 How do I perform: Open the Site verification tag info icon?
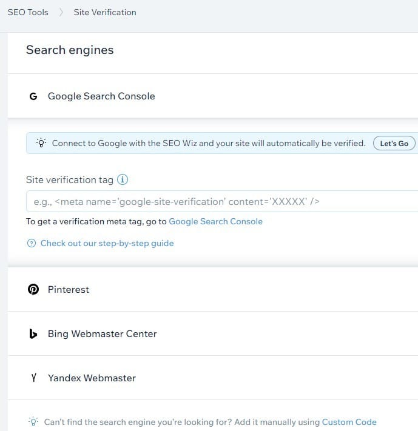(123, 180)
